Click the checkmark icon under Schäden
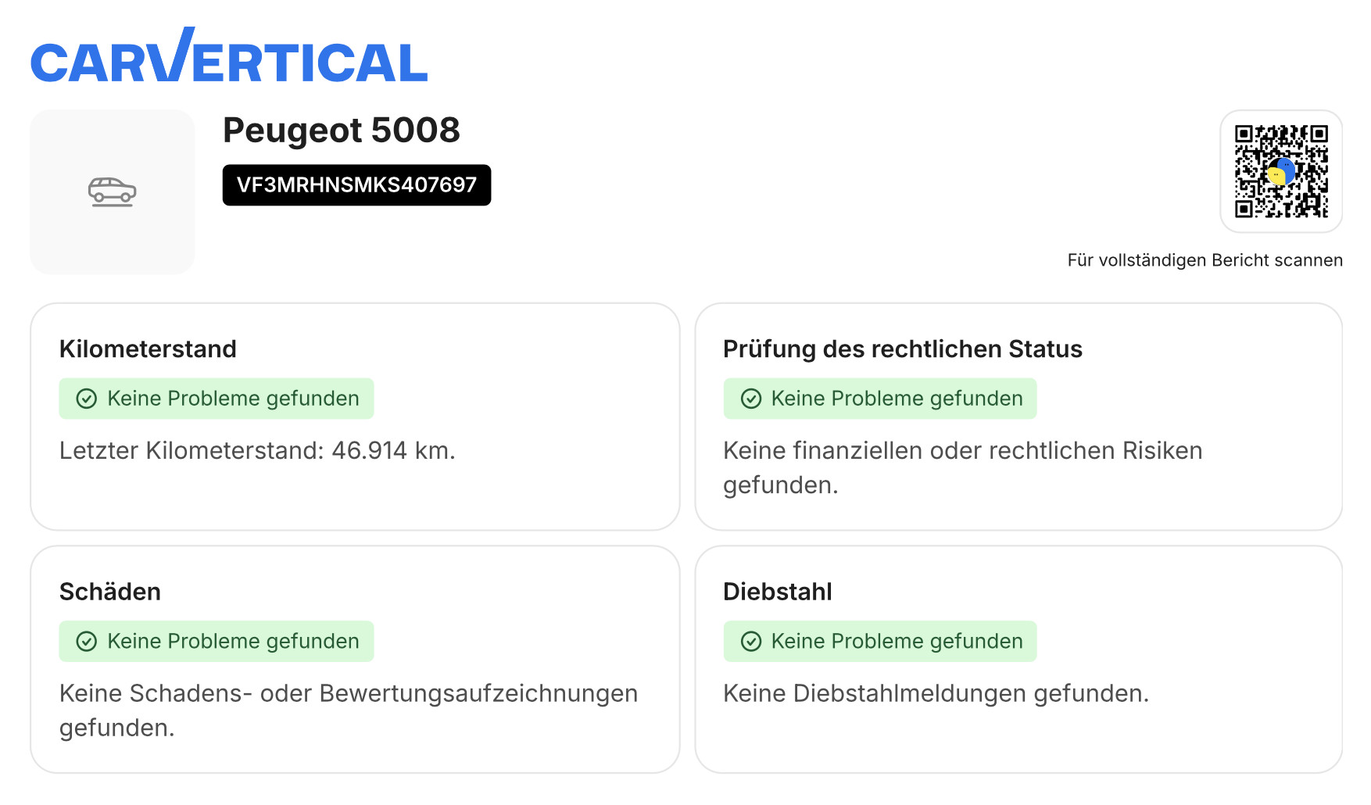This screenshot has height=805, width=1371. tap(87, 642)
